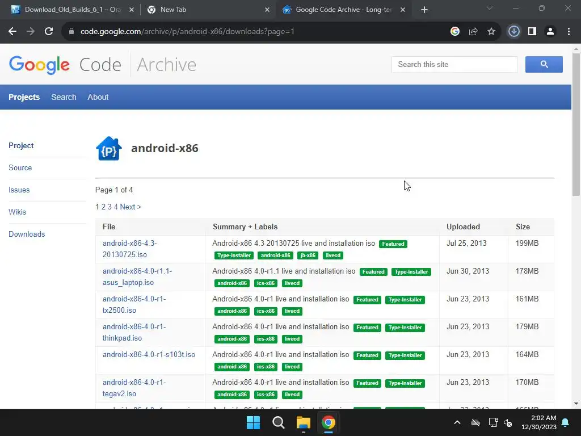Go to page 4 of downloads
Viewport: 581px width, 436px height.
[x=116, y=207]
